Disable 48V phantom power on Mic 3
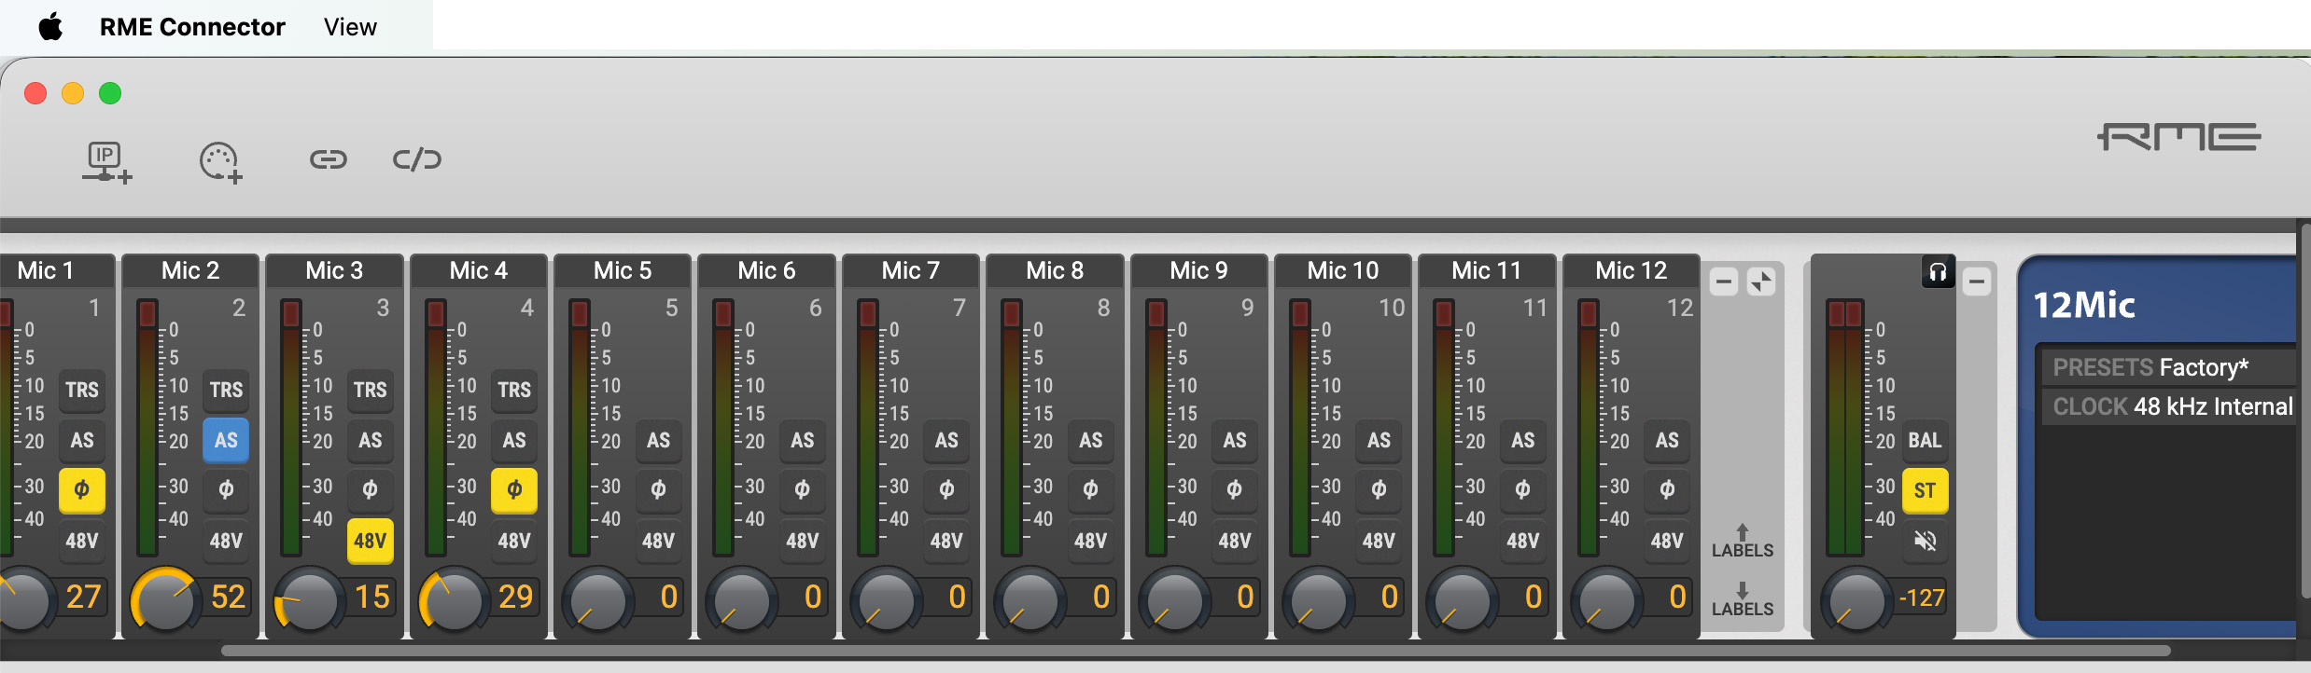 (370, 541)
